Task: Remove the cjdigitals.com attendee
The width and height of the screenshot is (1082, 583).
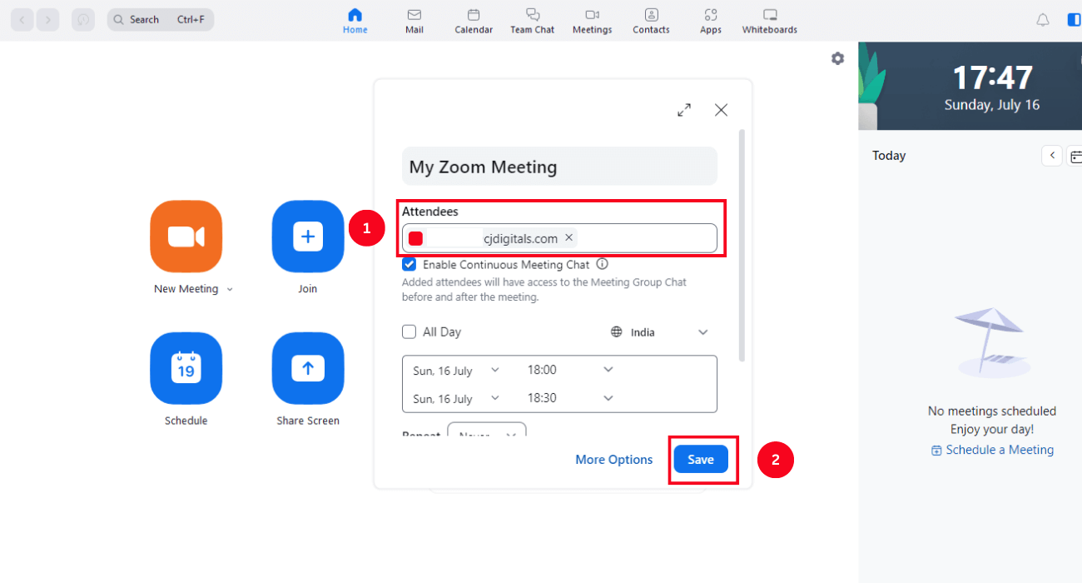Action: tap(569, 237)
